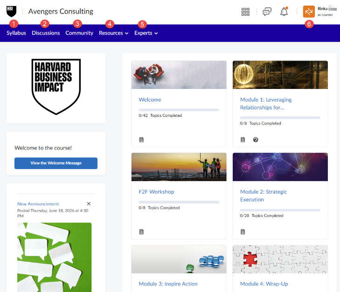This screenshot has width=340, height=292.
Task: Dismiss the New Announcement with X
Action: click(89, 204)
